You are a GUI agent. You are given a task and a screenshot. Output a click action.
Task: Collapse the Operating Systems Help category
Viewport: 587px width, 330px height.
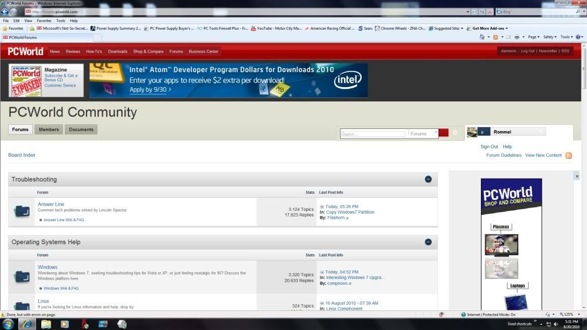[428, 242]
